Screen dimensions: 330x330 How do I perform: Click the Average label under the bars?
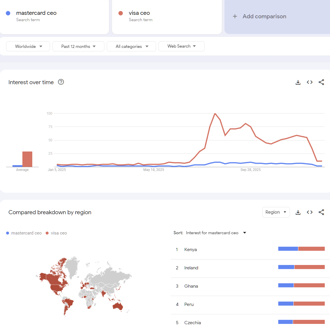[x=22, y=170]
